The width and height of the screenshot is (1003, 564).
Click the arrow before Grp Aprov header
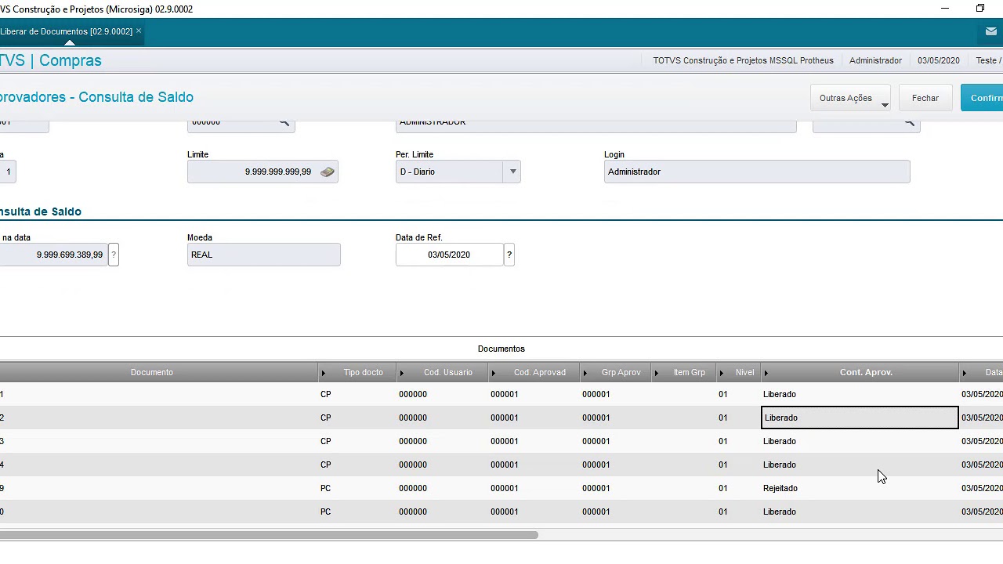pos(585,373)
